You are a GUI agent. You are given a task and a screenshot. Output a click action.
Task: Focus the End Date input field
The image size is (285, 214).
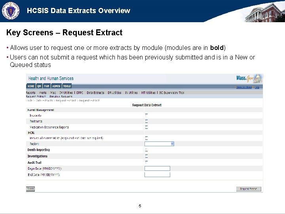pos(157,175)
